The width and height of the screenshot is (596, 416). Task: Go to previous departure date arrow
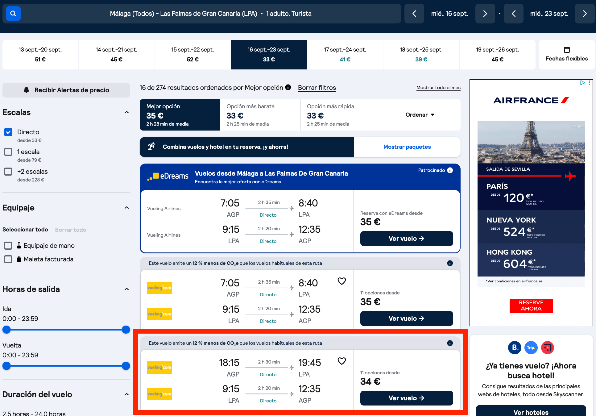tap(414, 14)
